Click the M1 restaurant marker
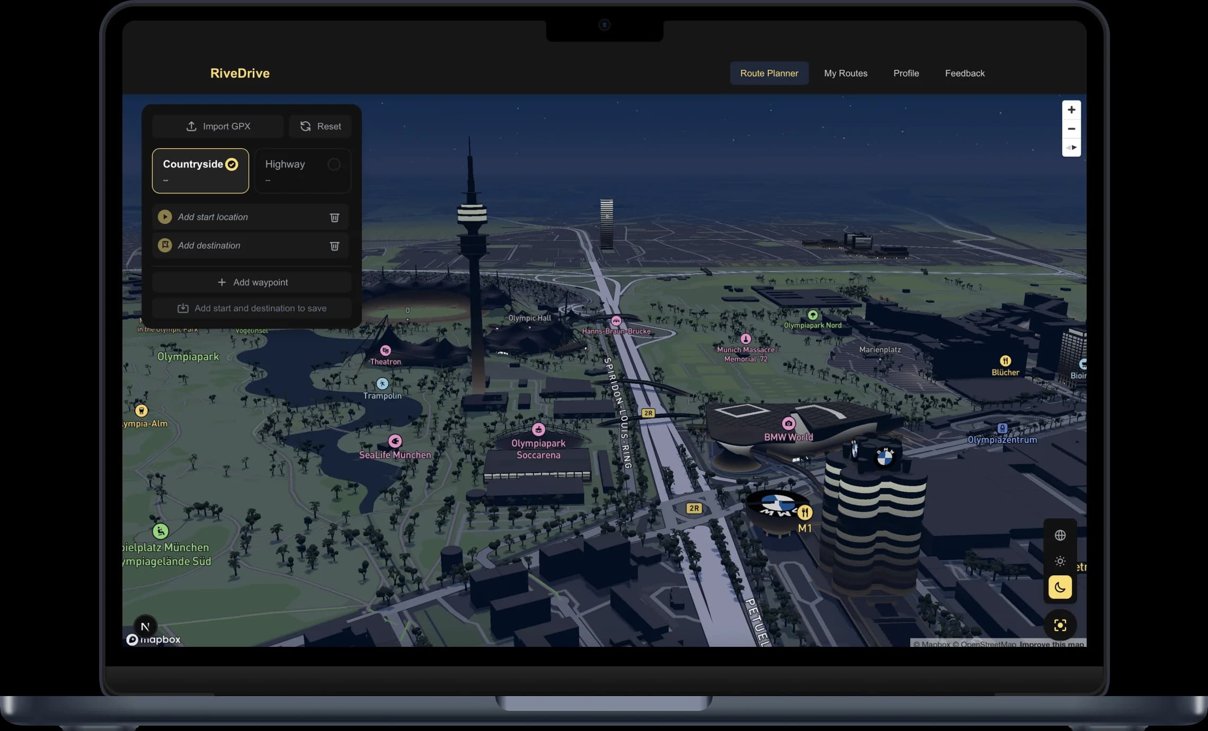 point(805,512)
